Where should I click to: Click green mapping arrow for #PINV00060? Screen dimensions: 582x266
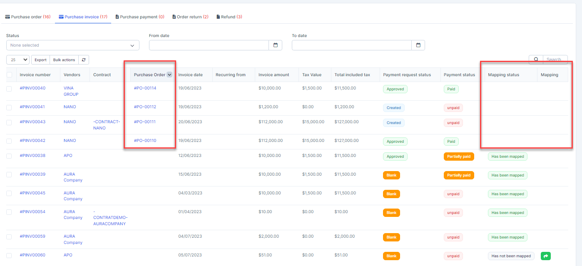click(x=545, y=256)
